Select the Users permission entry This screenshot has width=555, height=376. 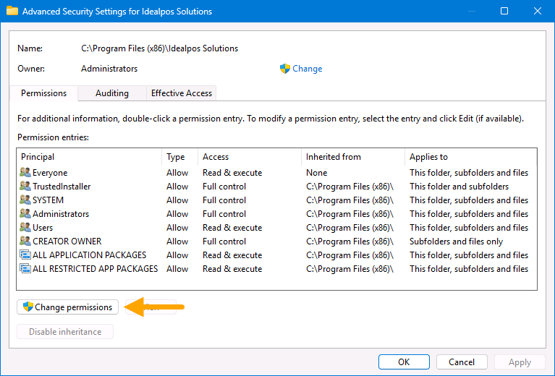point(277,228)
